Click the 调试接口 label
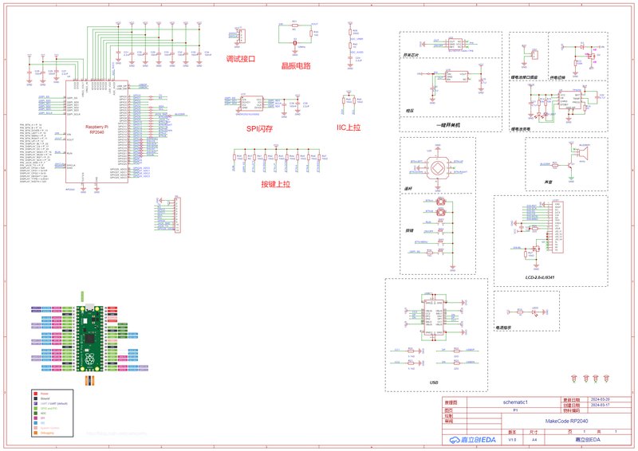The image size is (638, 451). click(241, 58)
